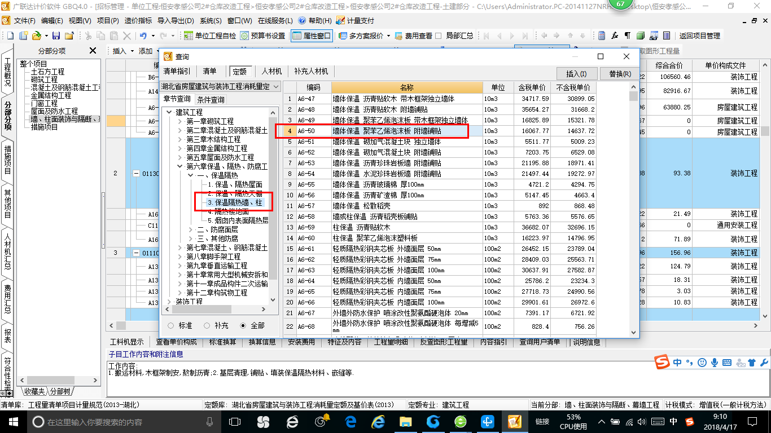Open Windows Start menu
Screen dimensions: 771x433
[x=12, y=421]
